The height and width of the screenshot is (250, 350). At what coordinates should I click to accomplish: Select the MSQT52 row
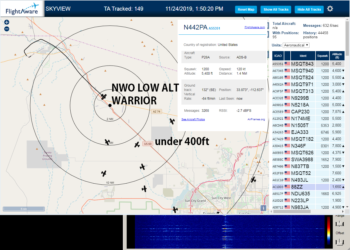click(x=308, y=173)
